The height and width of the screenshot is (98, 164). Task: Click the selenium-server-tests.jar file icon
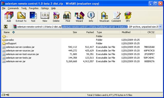tap(4, 58)
